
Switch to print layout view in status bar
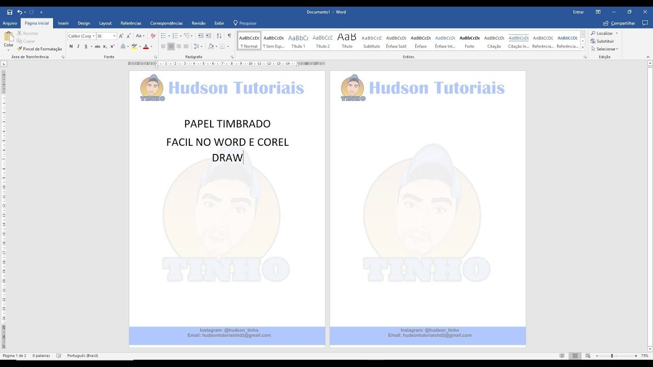tap(574, 356)
